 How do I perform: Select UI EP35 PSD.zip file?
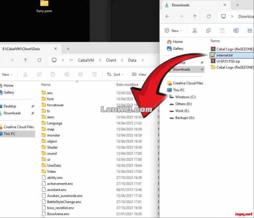[225, 61]
